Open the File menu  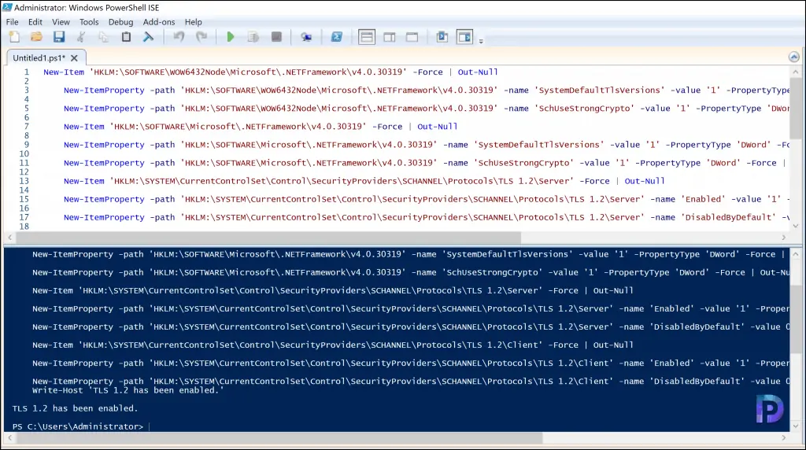point(13,22)
